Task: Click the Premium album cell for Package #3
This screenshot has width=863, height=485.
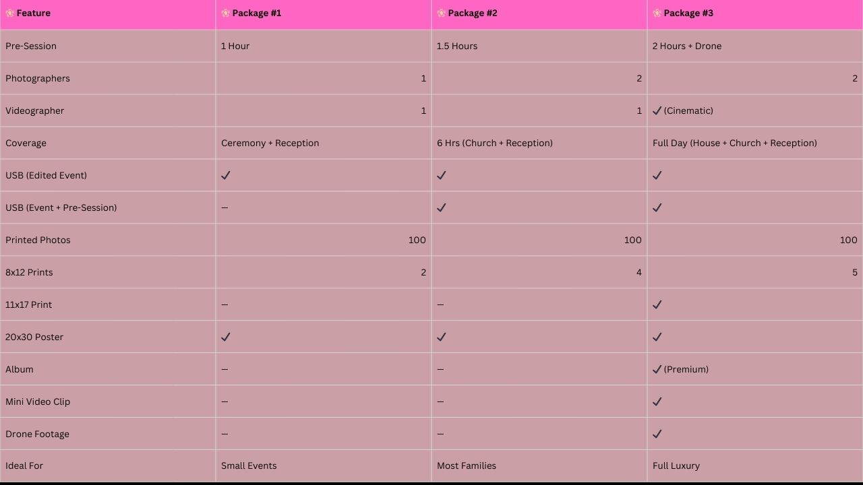Action: point(755,369)
